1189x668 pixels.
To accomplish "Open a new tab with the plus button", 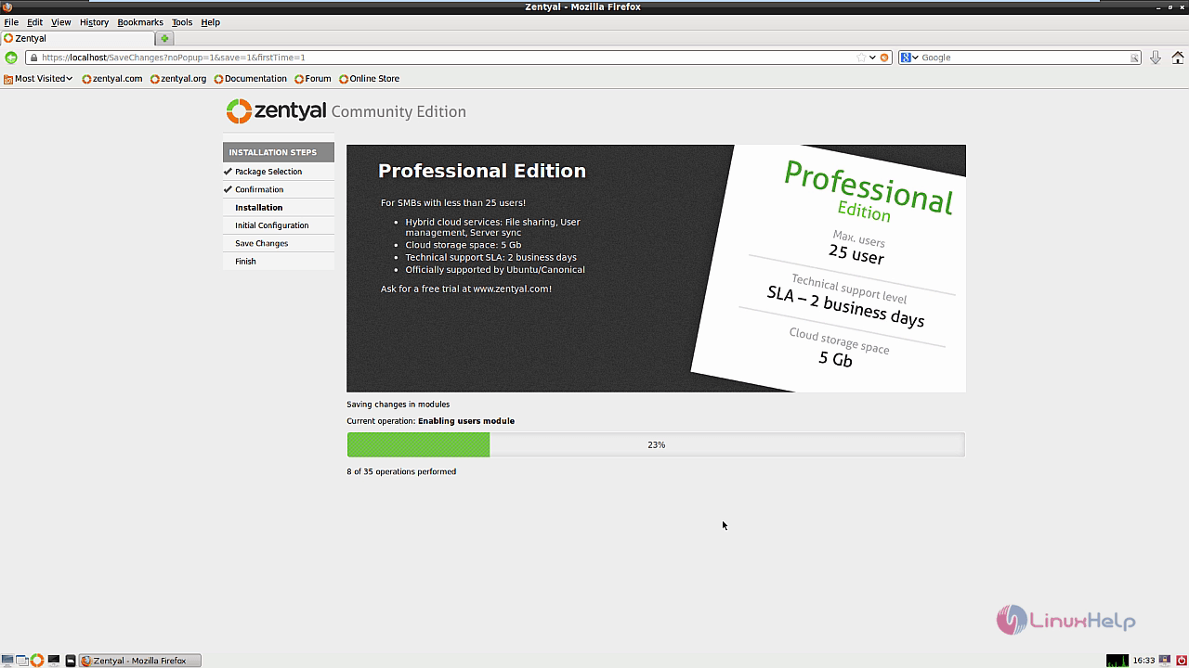I will pos(164,38).
